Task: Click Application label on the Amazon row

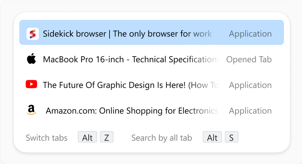Action: coord(250,111)
